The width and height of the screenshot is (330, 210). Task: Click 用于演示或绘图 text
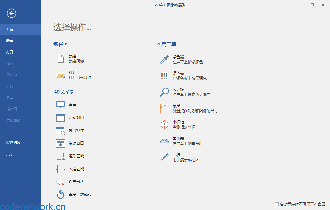tap(186, 160)
